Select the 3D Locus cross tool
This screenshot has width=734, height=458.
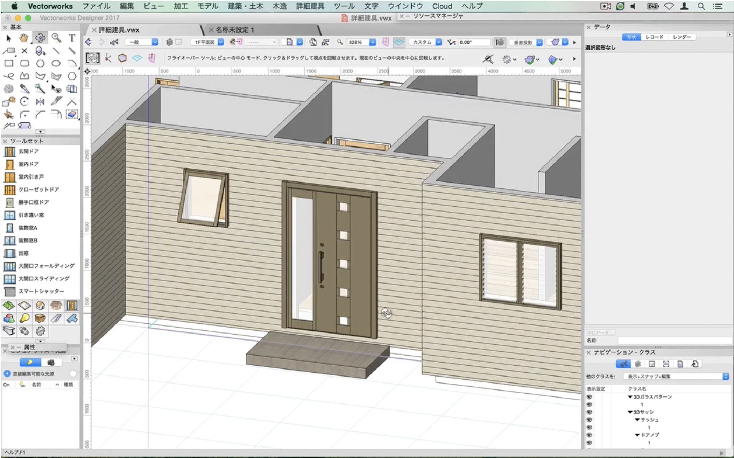[24, 51]
